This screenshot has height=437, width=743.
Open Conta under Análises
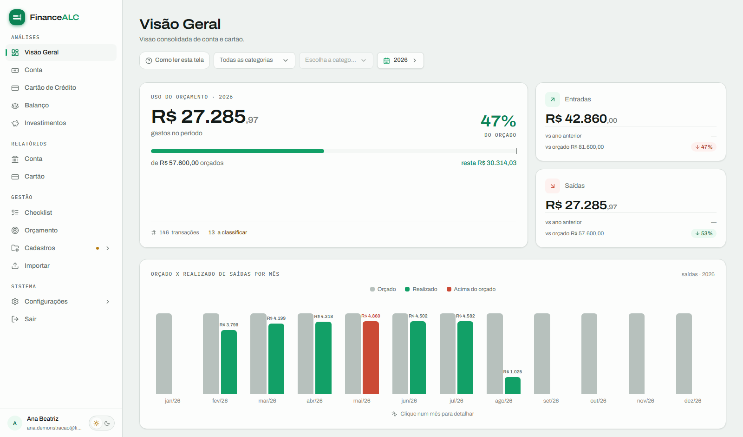[61, 70]
